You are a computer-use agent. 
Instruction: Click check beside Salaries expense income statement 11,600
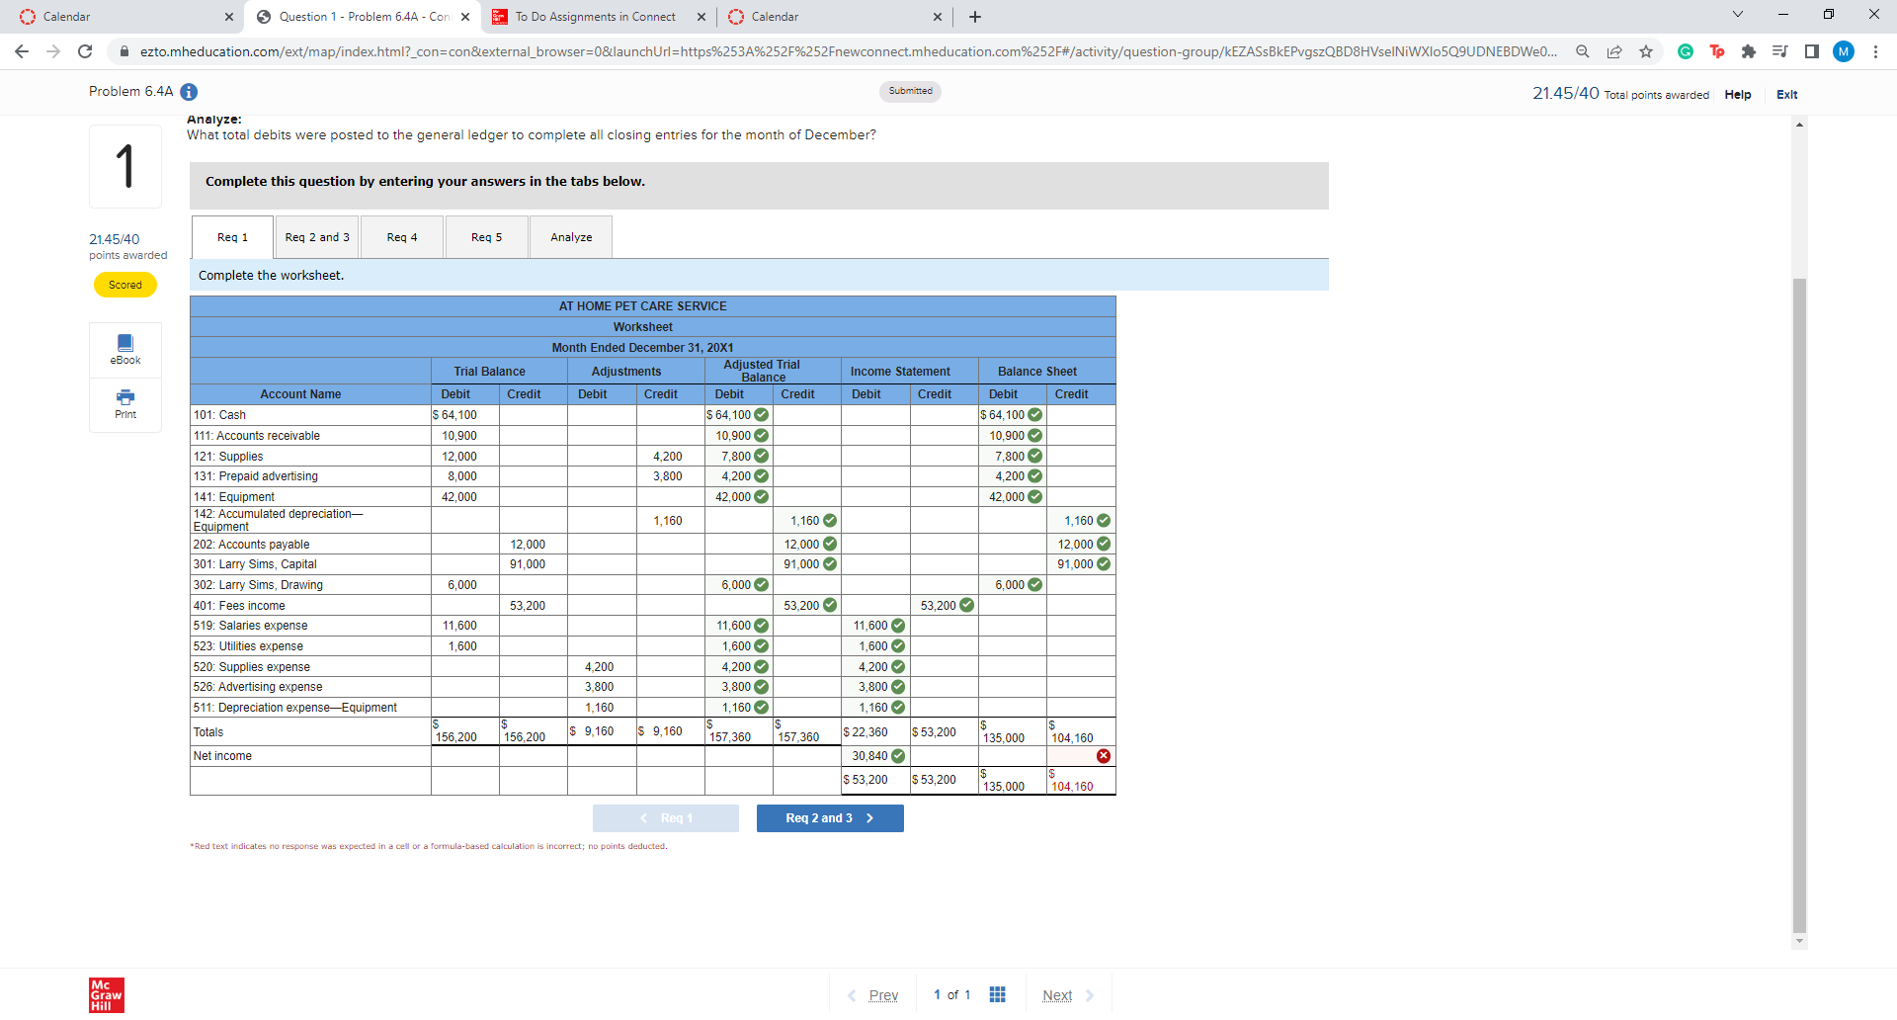coord(898,626)
